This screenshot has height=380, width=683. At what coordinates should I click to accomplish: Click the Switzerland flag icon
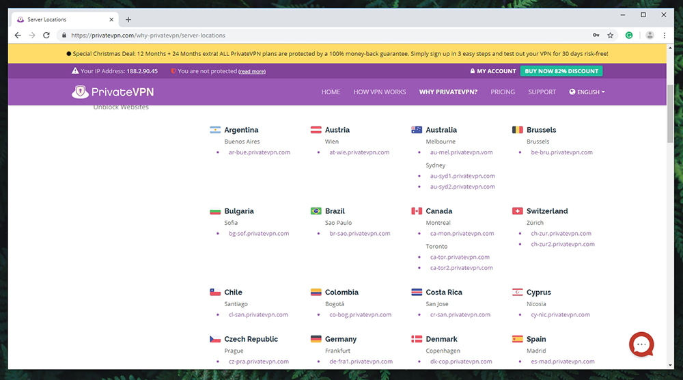click(518, 211)
